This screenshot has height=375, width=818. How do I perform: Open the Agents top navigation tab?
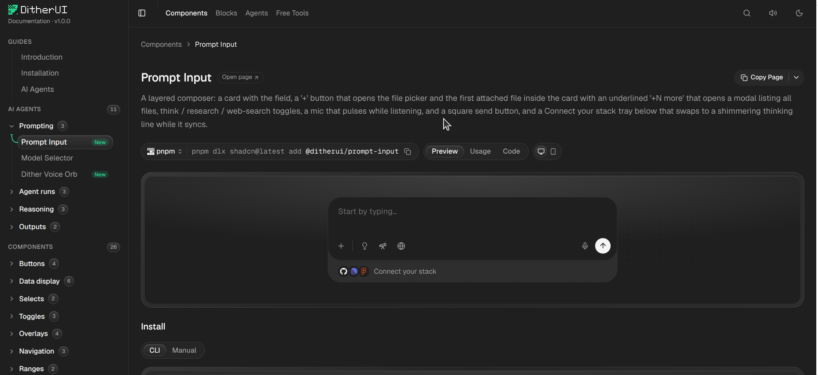pyautogui.click(x=257, y=13)
